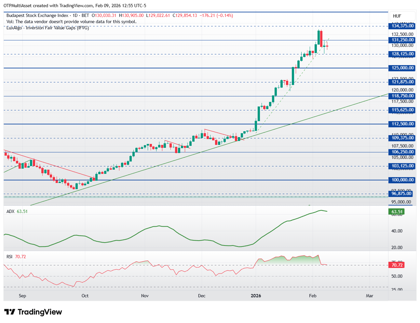Click the 96,875.00 price label

[401, 194]
